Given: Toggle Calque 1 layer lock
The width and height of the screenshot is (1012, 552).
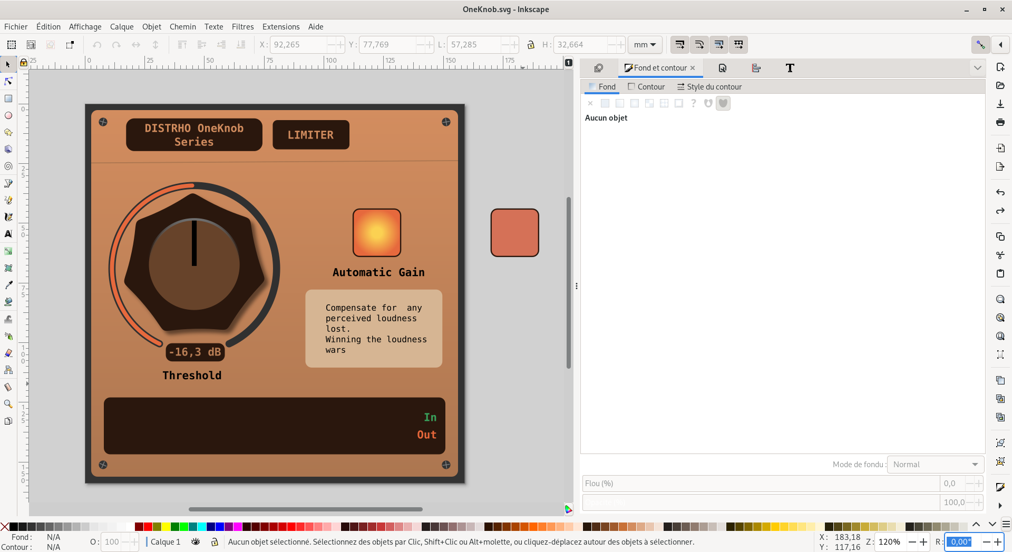Looking at the screenshot, I should (x=215, y=541).
